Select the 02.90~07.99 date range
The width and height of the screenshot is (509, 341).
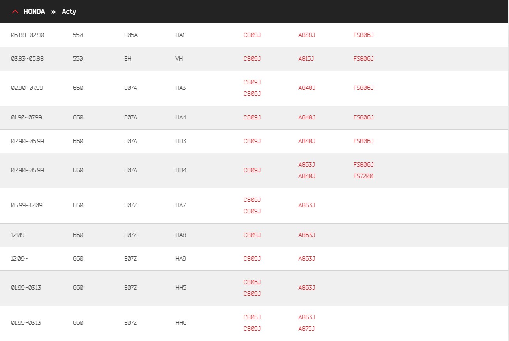click(x=27, y=88)
